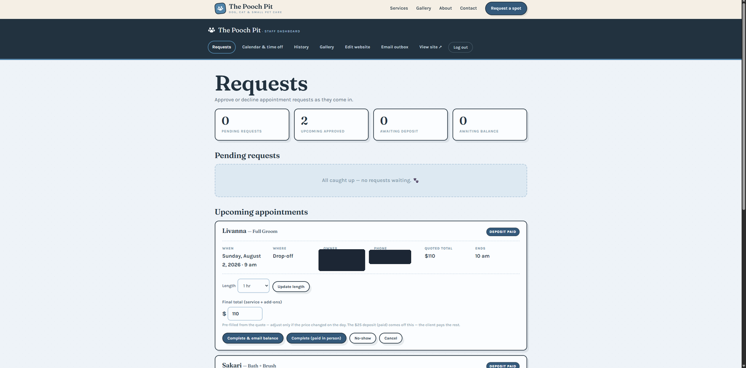Click the Awaiting Balance count card
This screenshot has height=368, width=746.
(x=490, y=125)
